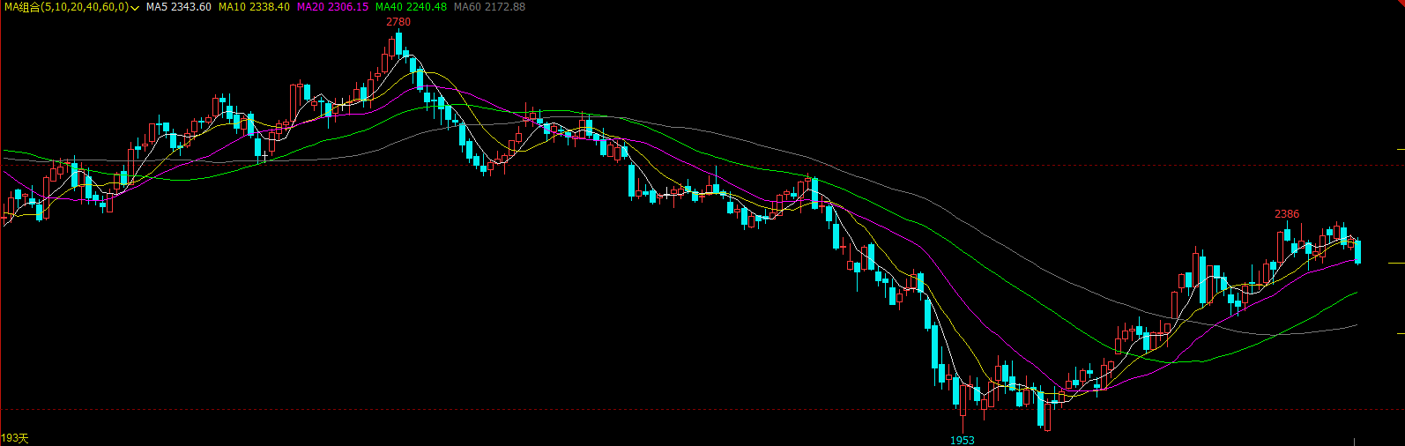The width and height of the screenshot is (1405, 446).
Task: Click the MA组合(5,10,20,40,60,0) indicator label
Action: tap(66, 7)
